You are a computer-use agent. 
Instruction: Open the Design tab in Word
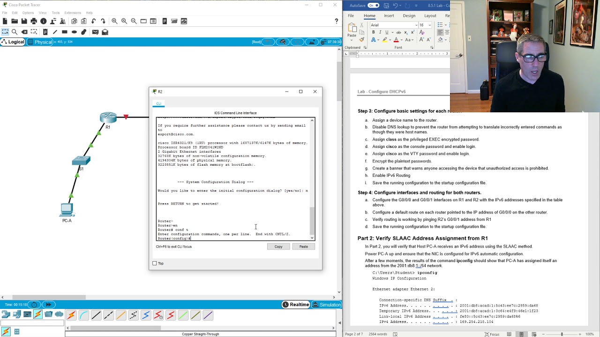pyautogui.click(x=409, y=15)
